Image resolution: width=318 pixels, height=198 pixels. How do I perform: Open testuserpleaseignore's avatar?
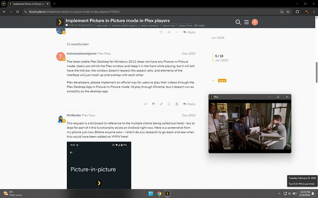[61, 57]
